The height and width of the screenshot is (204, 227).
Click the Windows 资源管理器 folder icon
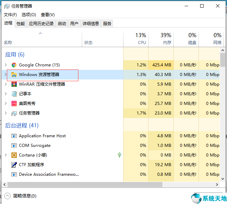[x=14, y=75]
